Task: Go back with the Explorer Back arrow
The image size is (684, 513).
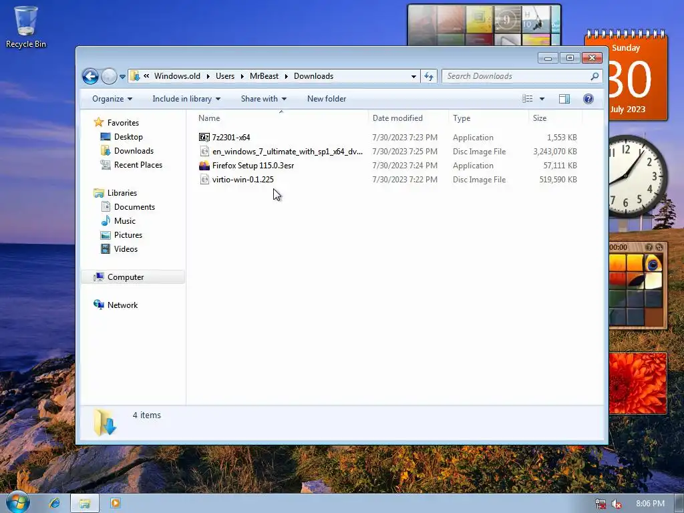Action: (x=90, y=76)
